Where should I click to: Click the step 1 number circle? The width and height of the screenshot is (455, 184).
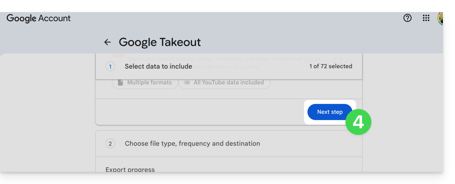(x=110, y=66)
